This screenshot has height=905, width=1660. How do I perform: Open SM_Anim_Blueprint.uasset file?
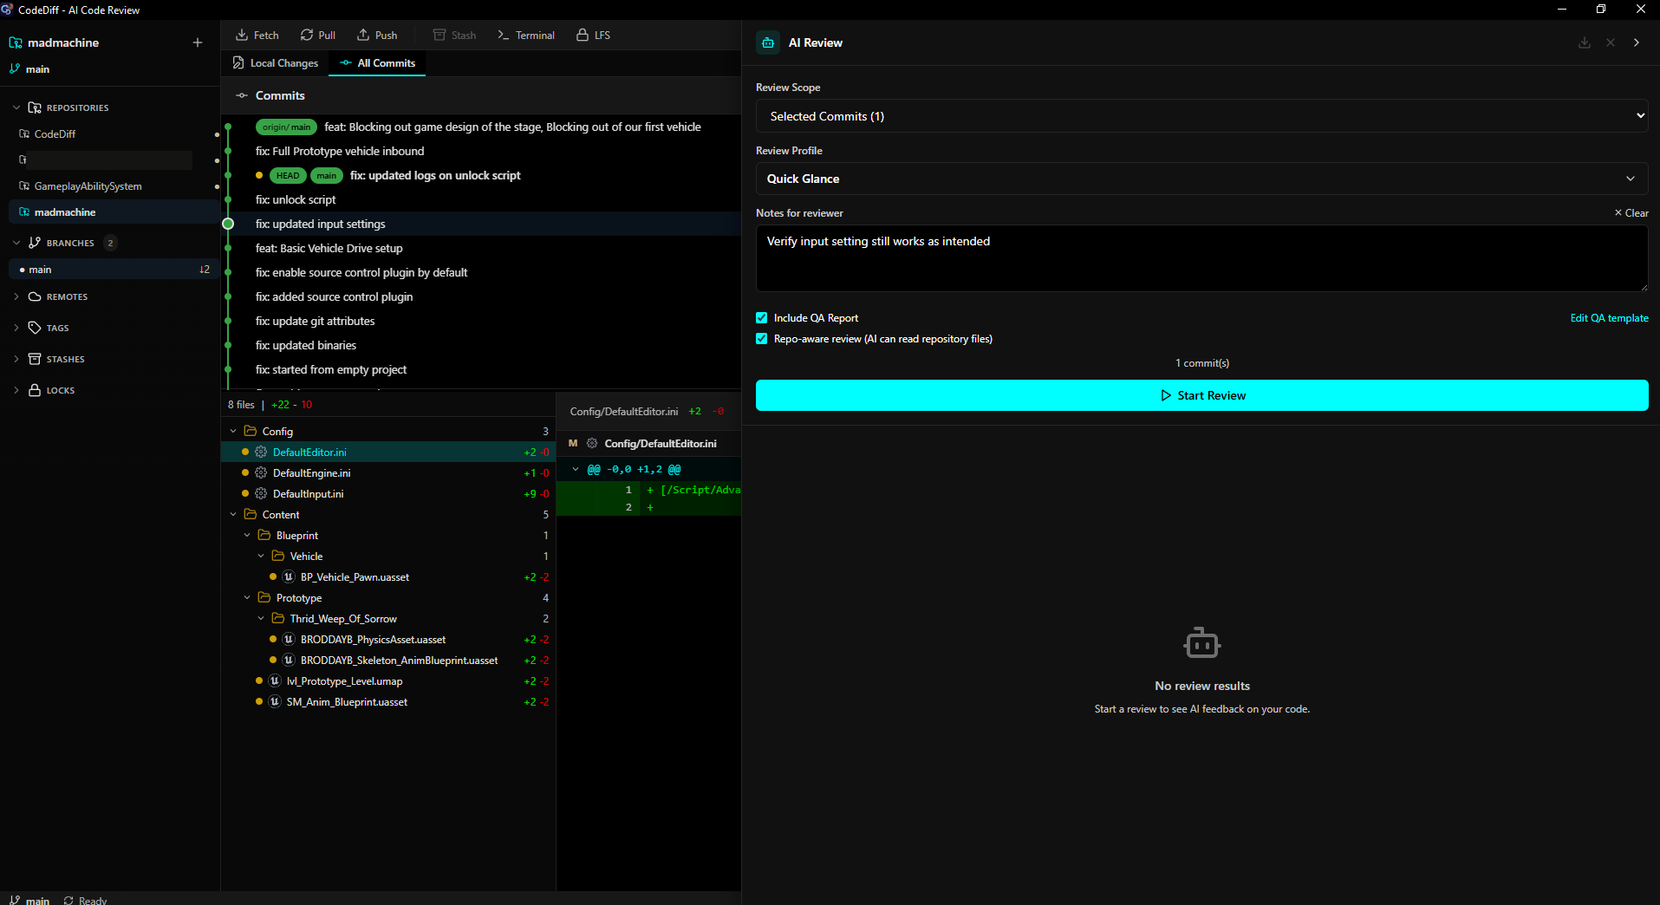[388, 701]
